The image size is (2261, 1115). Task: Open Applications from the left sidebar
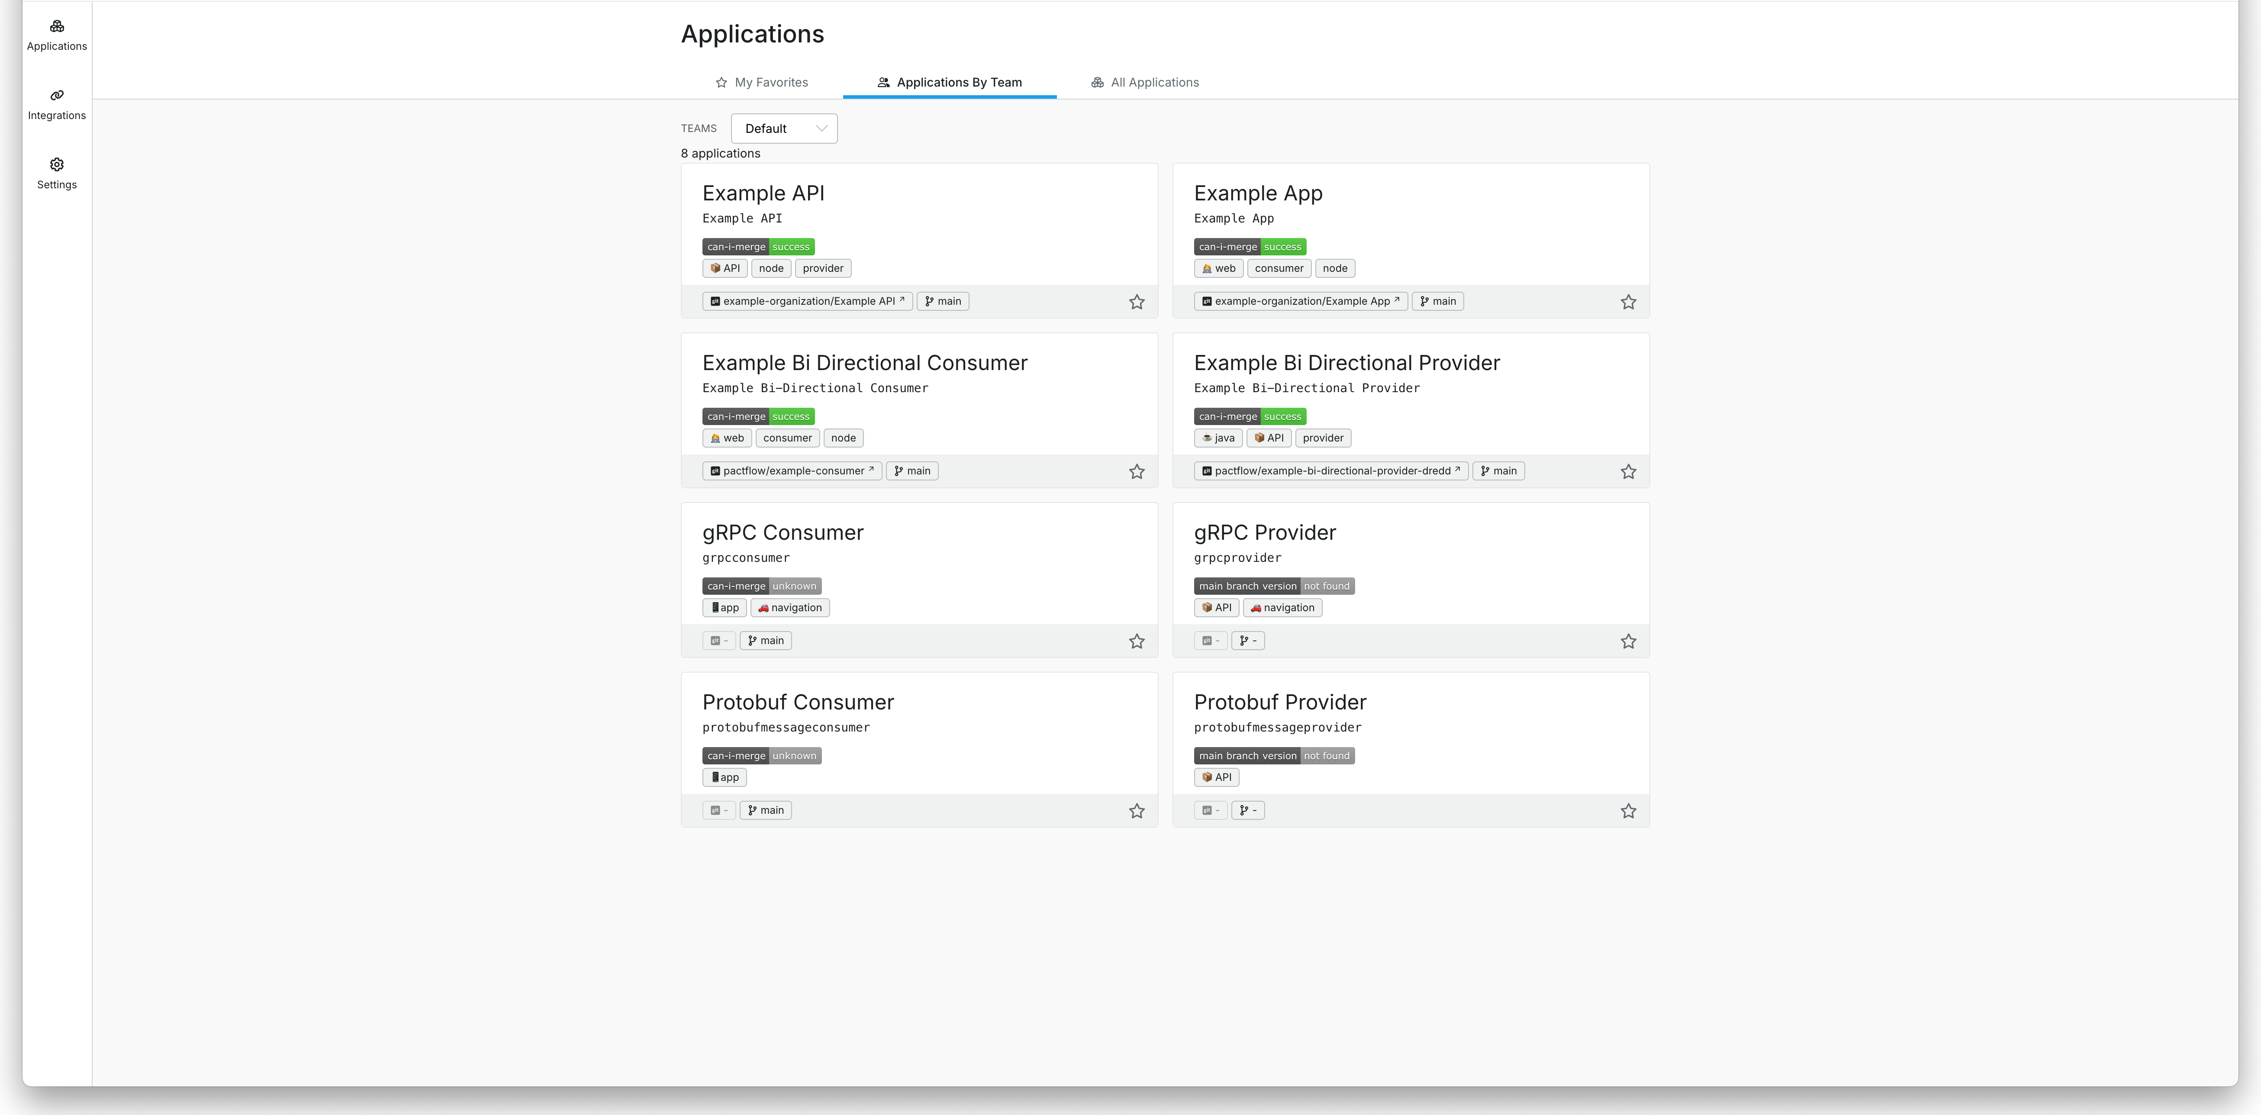(56, 35)
